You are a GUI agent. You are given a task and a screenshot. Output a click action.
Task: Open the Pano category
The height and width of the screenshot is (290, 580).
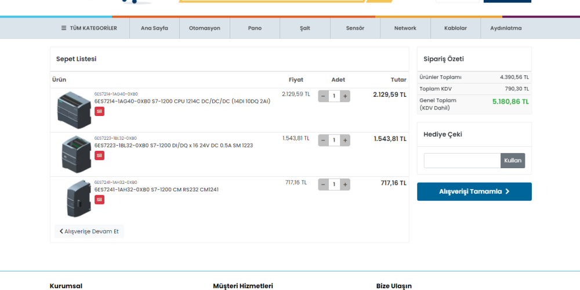(255, 28)
